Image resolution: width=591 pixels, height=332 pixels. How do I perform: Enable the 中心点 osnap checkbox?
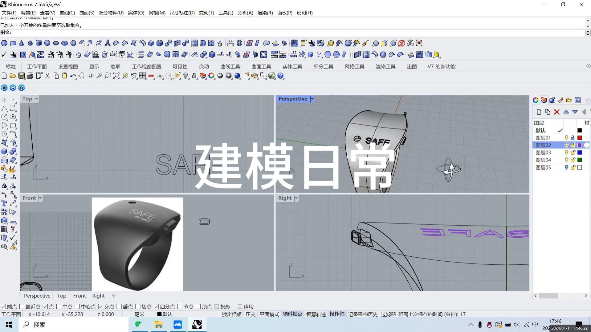coord(77,306)
